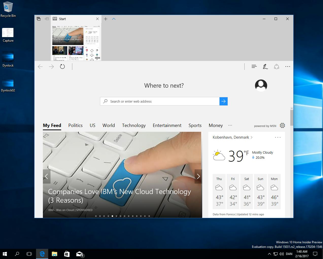The height and width of the screenshot is (259, 323).
Task: Set these tabs aside icon
Action: 47,19
